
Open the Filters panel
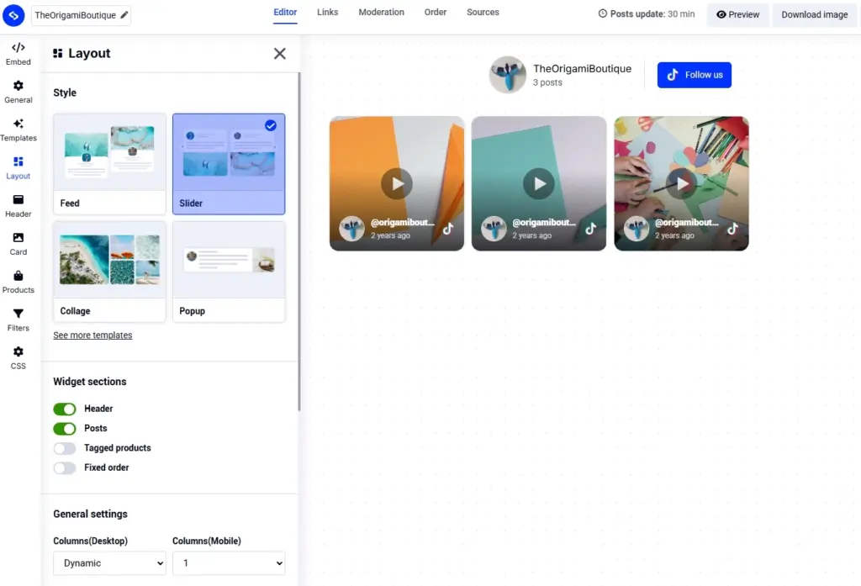(x=18, y=319)
